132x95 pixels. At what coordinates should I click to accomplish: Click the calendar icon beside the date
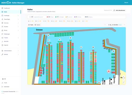109,25
